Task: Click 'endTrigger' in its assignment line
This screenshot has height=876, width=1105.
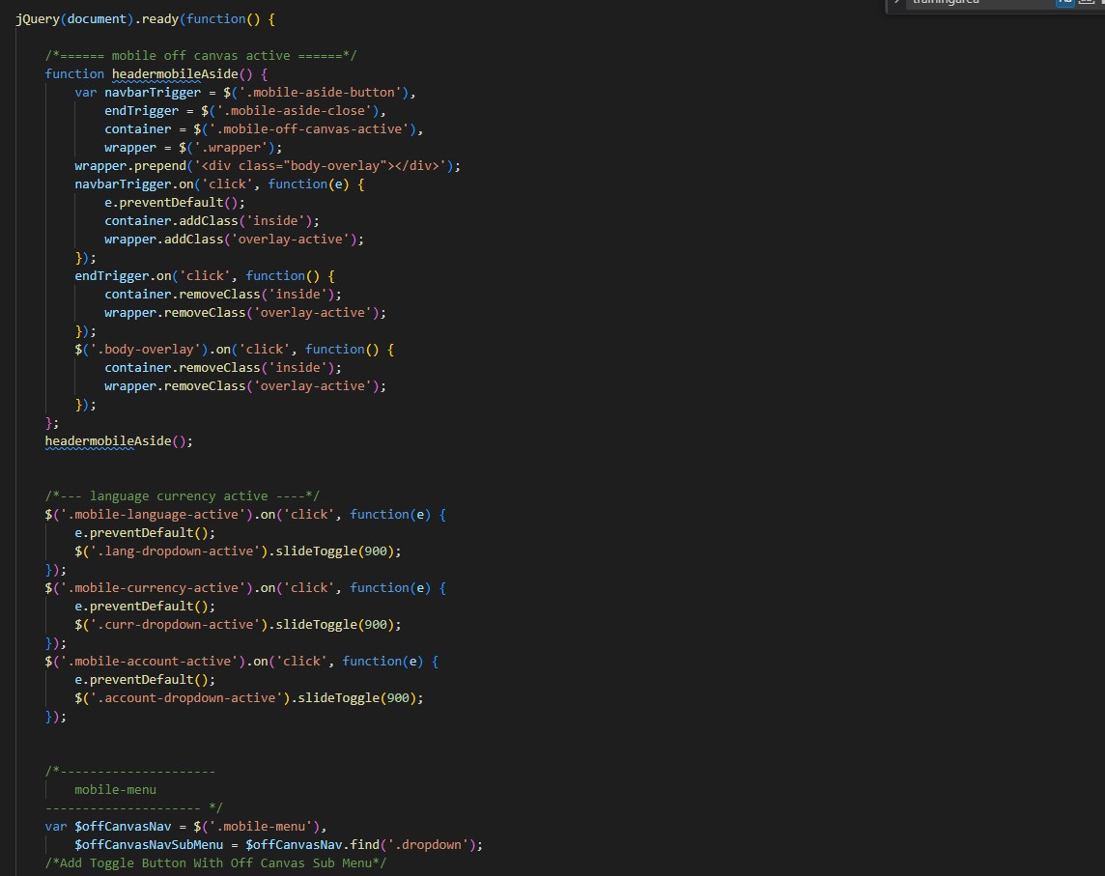Action: click(x=142, y=111)
